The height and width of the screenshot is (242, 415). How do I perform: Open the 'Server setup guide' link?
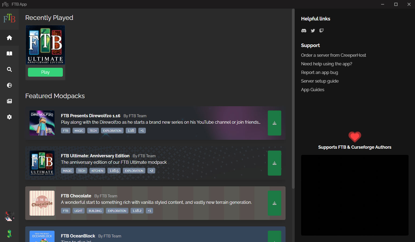(320, 81)
